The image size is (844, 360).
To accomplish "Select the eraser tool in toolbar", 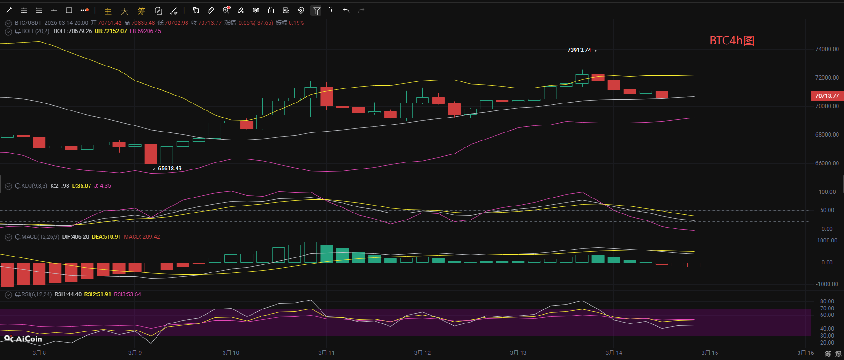I will (x=241, y=10).
